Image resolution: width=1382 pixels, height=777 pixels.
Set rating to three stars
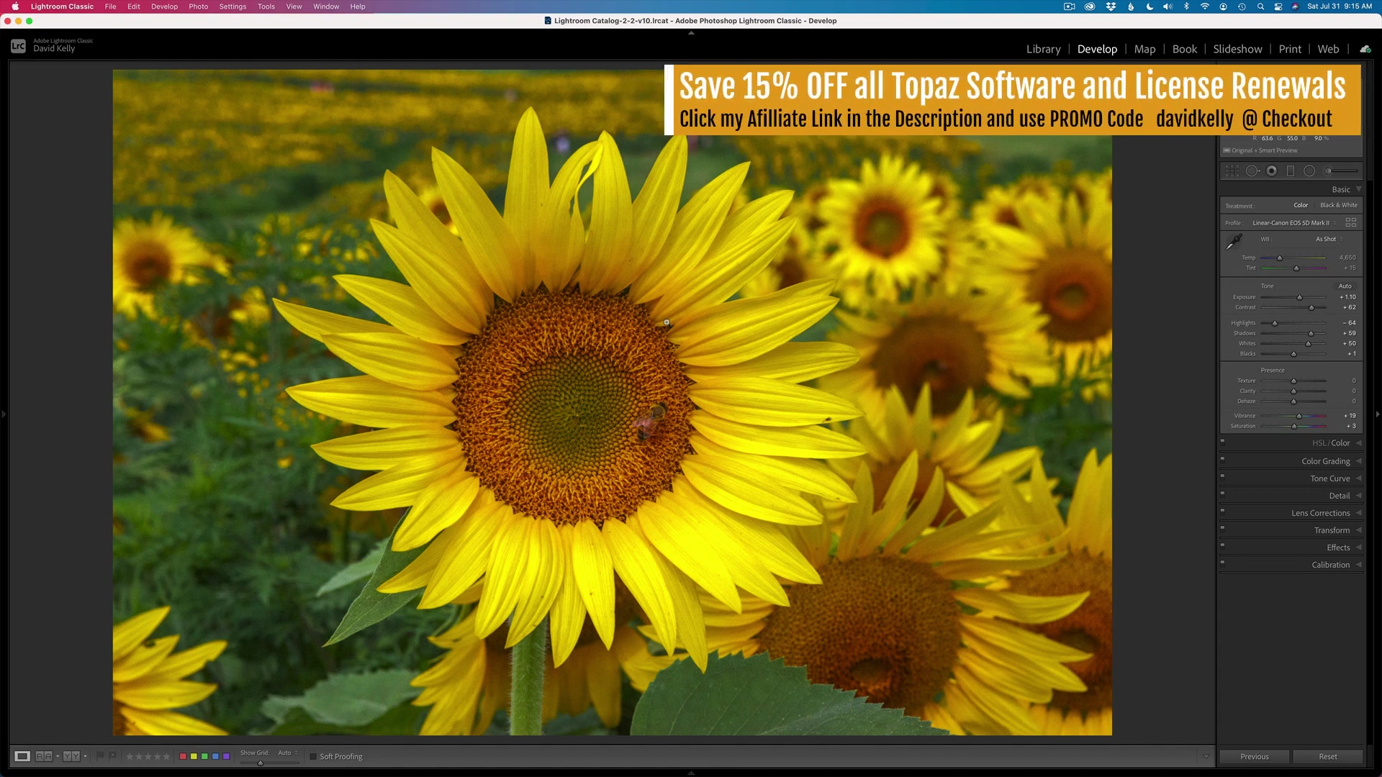tap(148, 756)
